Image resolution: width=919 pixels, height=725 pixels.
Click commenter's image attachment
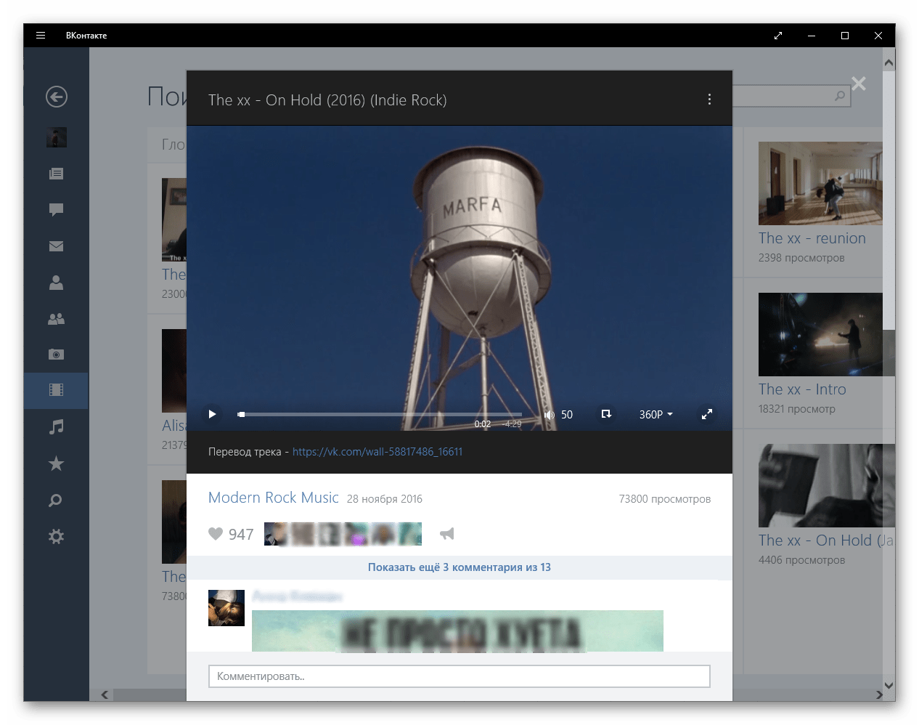[457, 631]
